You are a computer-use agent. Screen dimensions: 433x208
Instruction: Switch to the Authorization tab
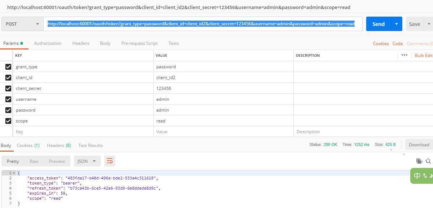(48, 43)
